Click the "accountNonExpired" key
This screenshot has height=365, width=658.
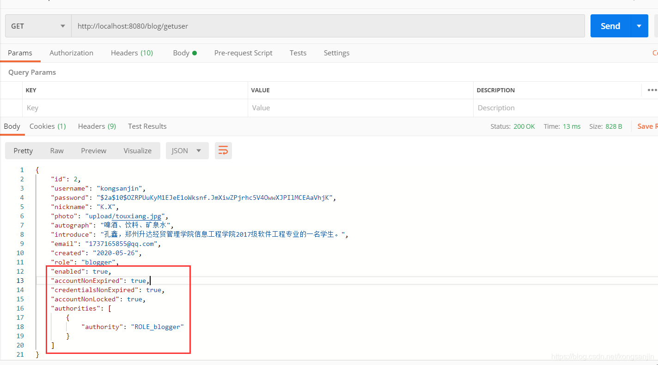(87, 281)
